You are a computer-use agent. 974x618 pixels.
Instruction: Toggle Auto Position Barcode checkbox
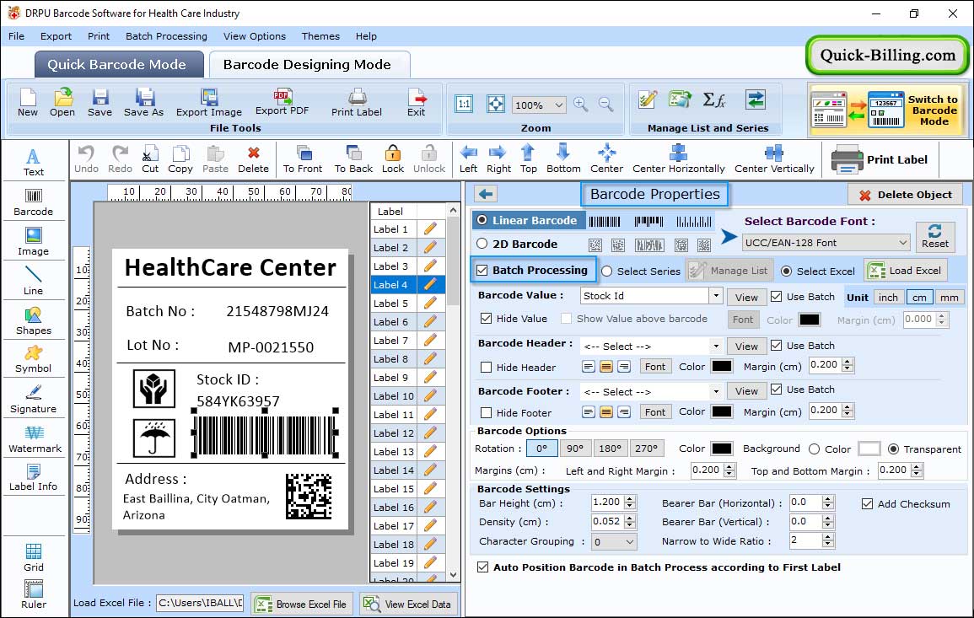pyautogui.click(x=482, y=567)
